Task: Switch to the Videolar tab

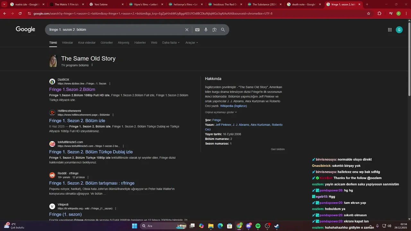Action: (67, 43)
